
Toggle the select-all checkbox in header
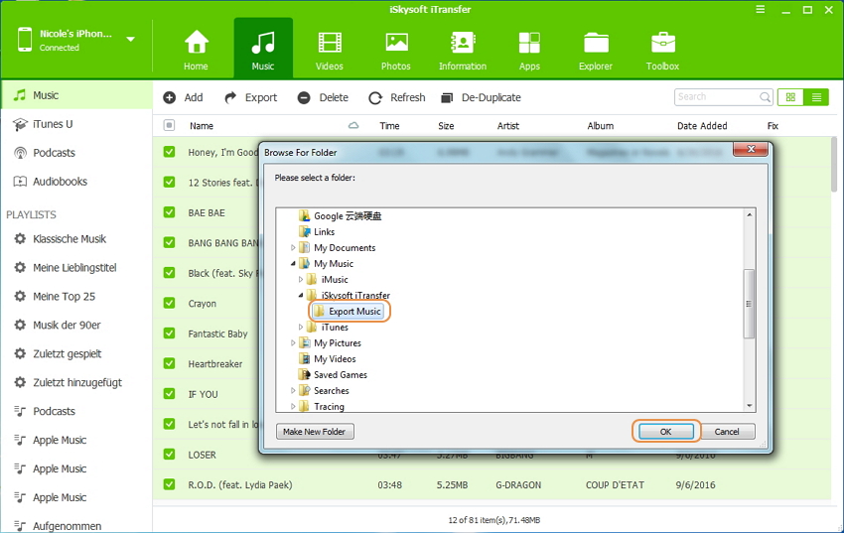pyautogui.click(x=169, y=125)
